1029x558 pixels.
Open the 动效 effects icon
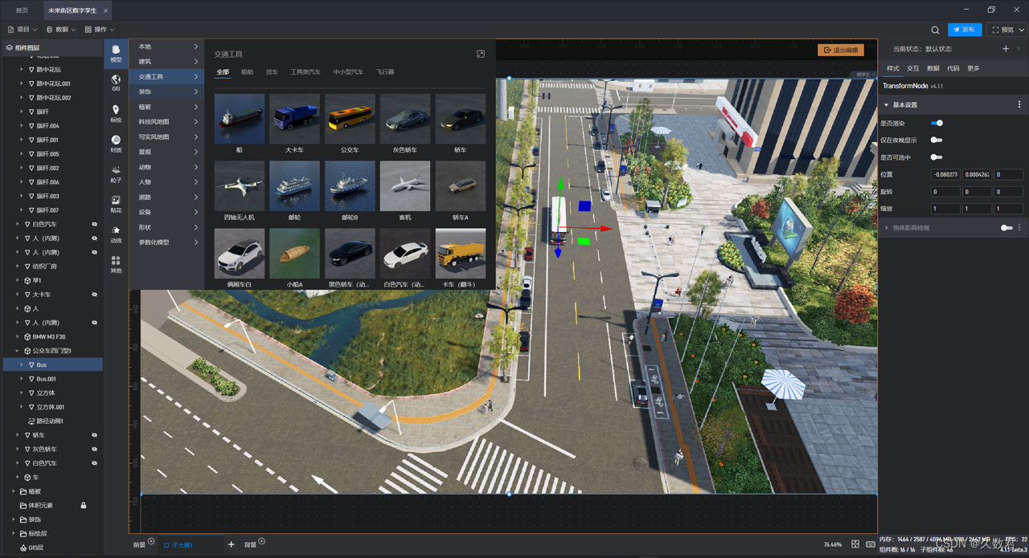116,234
